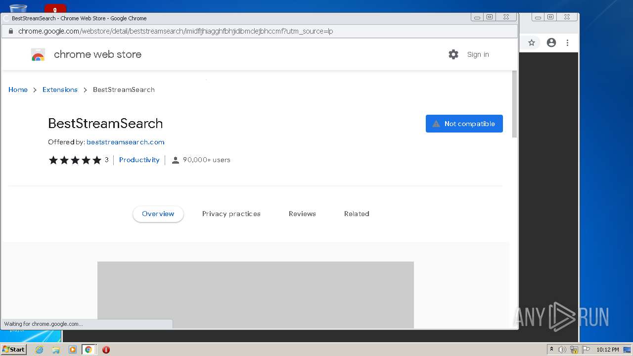Screen dimensions: 633x356
Task: Click the address bar URL
Action: [x=176, y=31]
